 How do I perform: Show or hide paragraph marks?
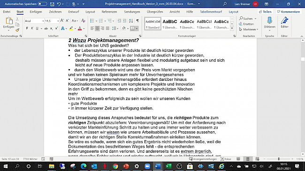tap(137, 21)
